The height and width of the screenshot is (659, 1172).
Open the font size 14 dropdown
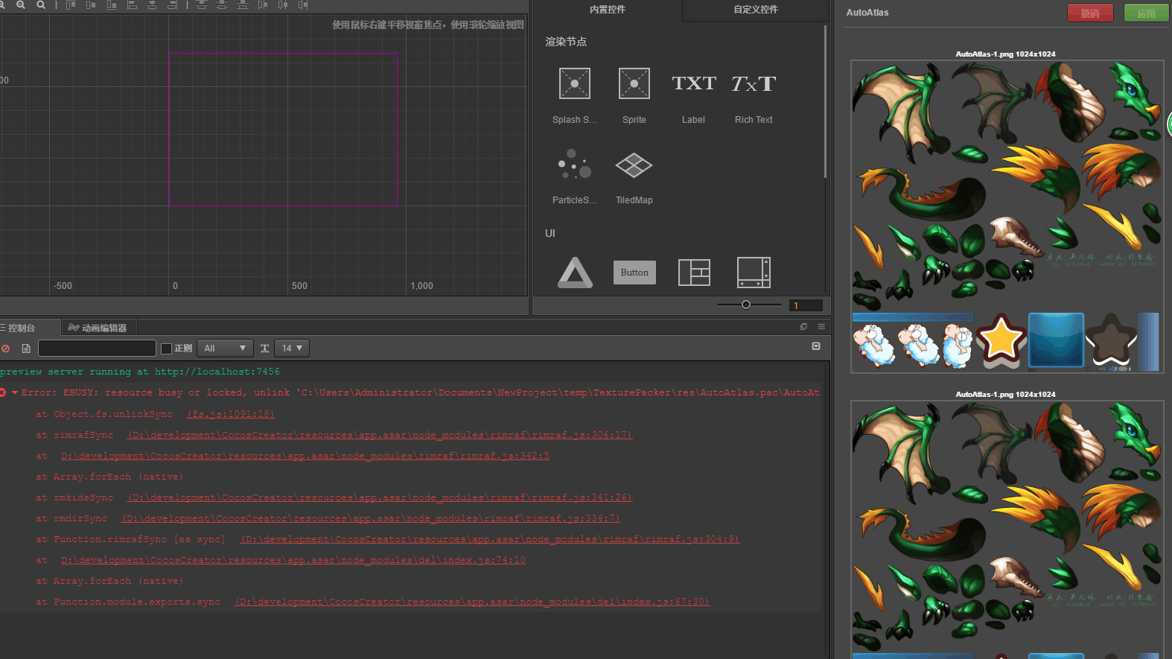pyautogui.click(x=292, y=348)
